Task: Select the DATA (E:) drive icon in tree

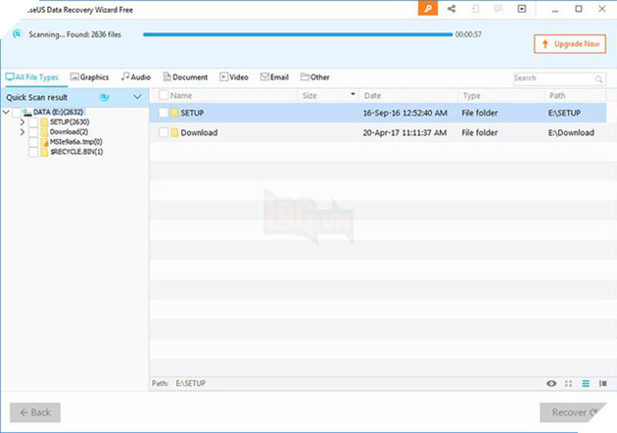Action: (26, 113)
